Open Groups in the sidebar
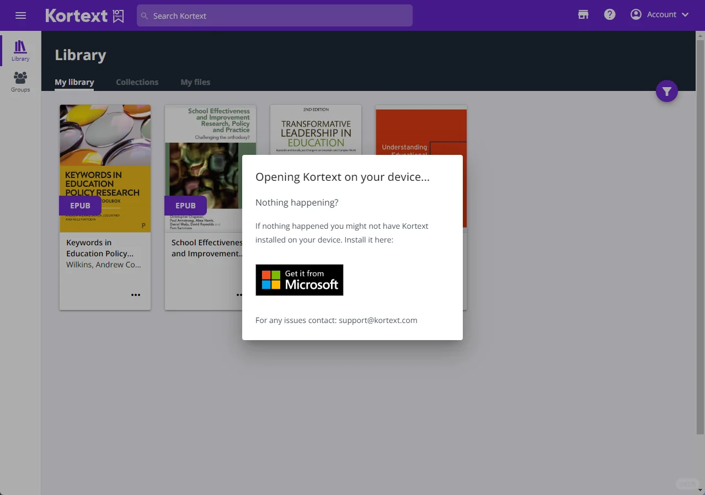This screenshot has height=495, width=705. point(20,82)
